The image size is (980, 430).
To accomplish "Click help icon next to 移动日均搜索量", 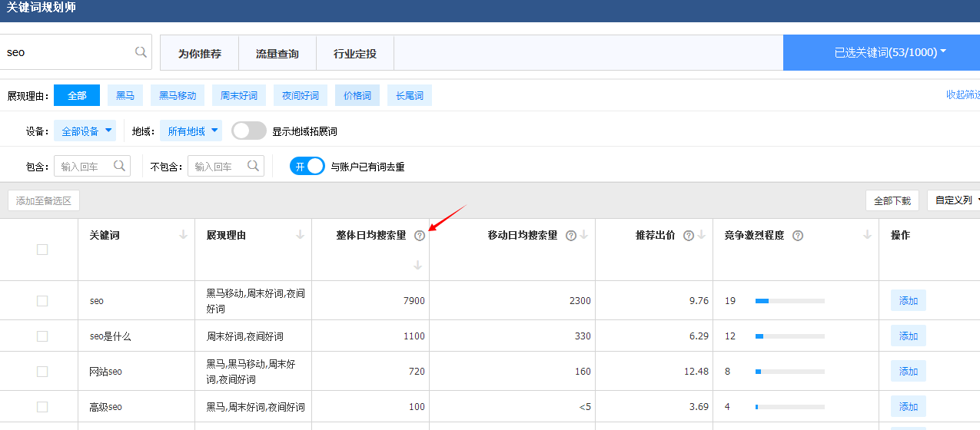I will pyautogui.click(x=571, y=236).
